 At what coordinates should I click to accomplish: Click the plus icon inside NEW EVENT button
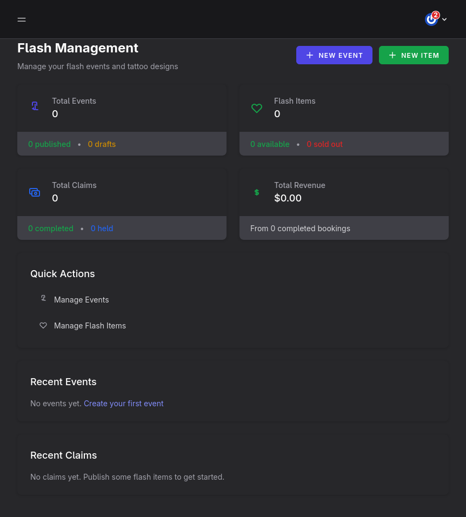(x=310, y=55)
